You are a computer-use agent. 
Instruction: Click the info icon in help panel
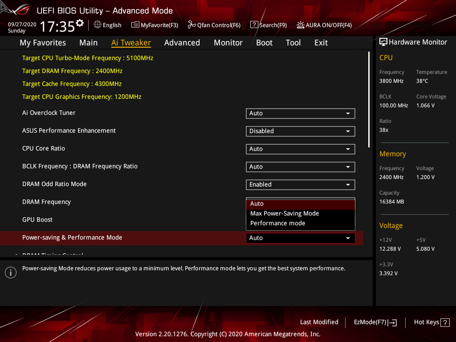[x=11, y=273]
